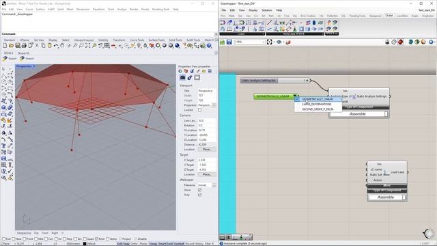Image resolution: width=437 pixels, height=246 pixels.
Task: Toggle the Grid Snap status bar button
Action: (x=123, y=244)
